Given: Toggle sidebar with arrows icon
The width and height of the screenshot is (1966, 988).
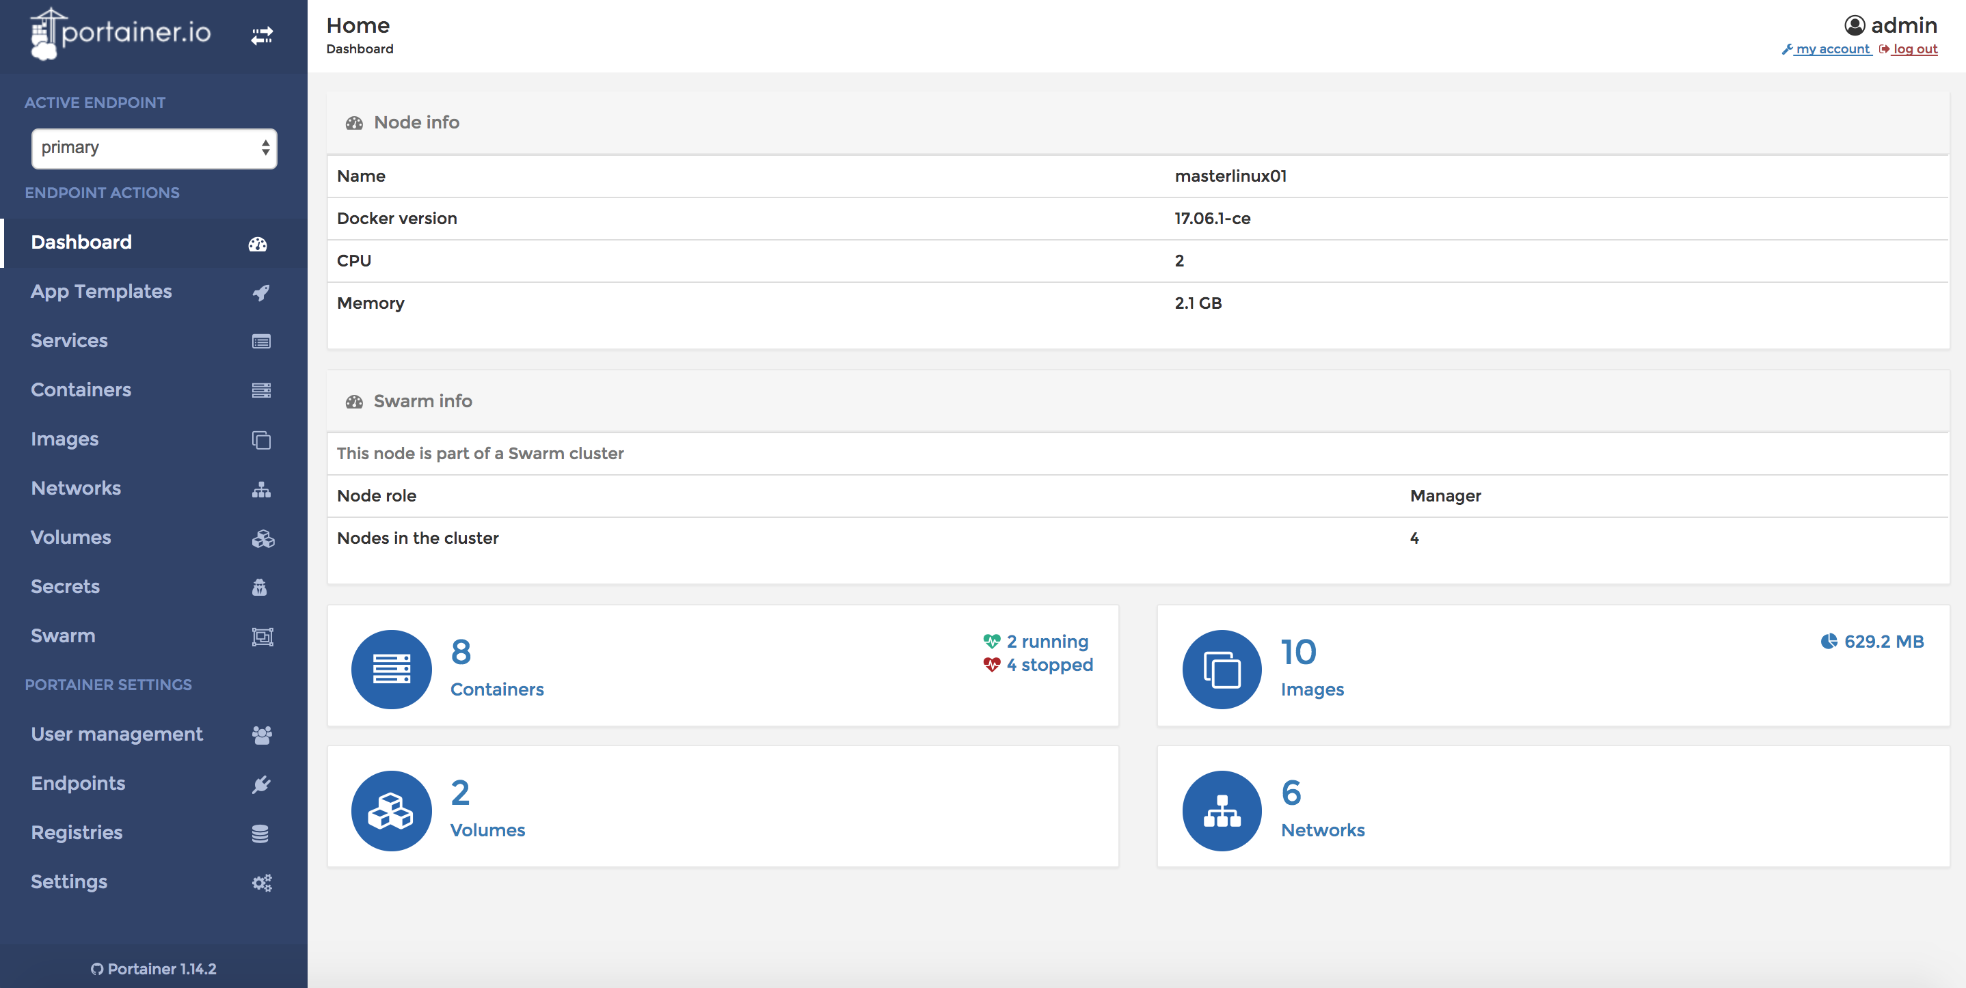Looking at the screenshot, I should point(262,36).
